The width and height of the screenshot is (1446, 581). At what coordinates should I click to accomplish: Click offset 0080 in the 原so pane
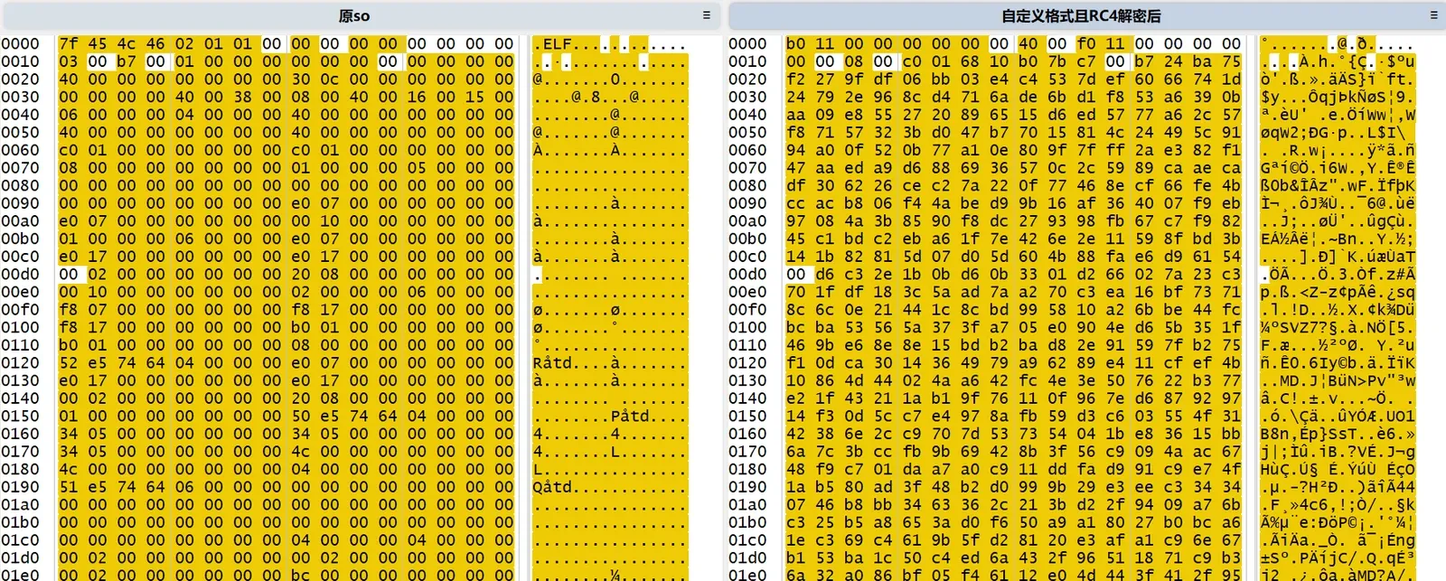coord(21,185)
